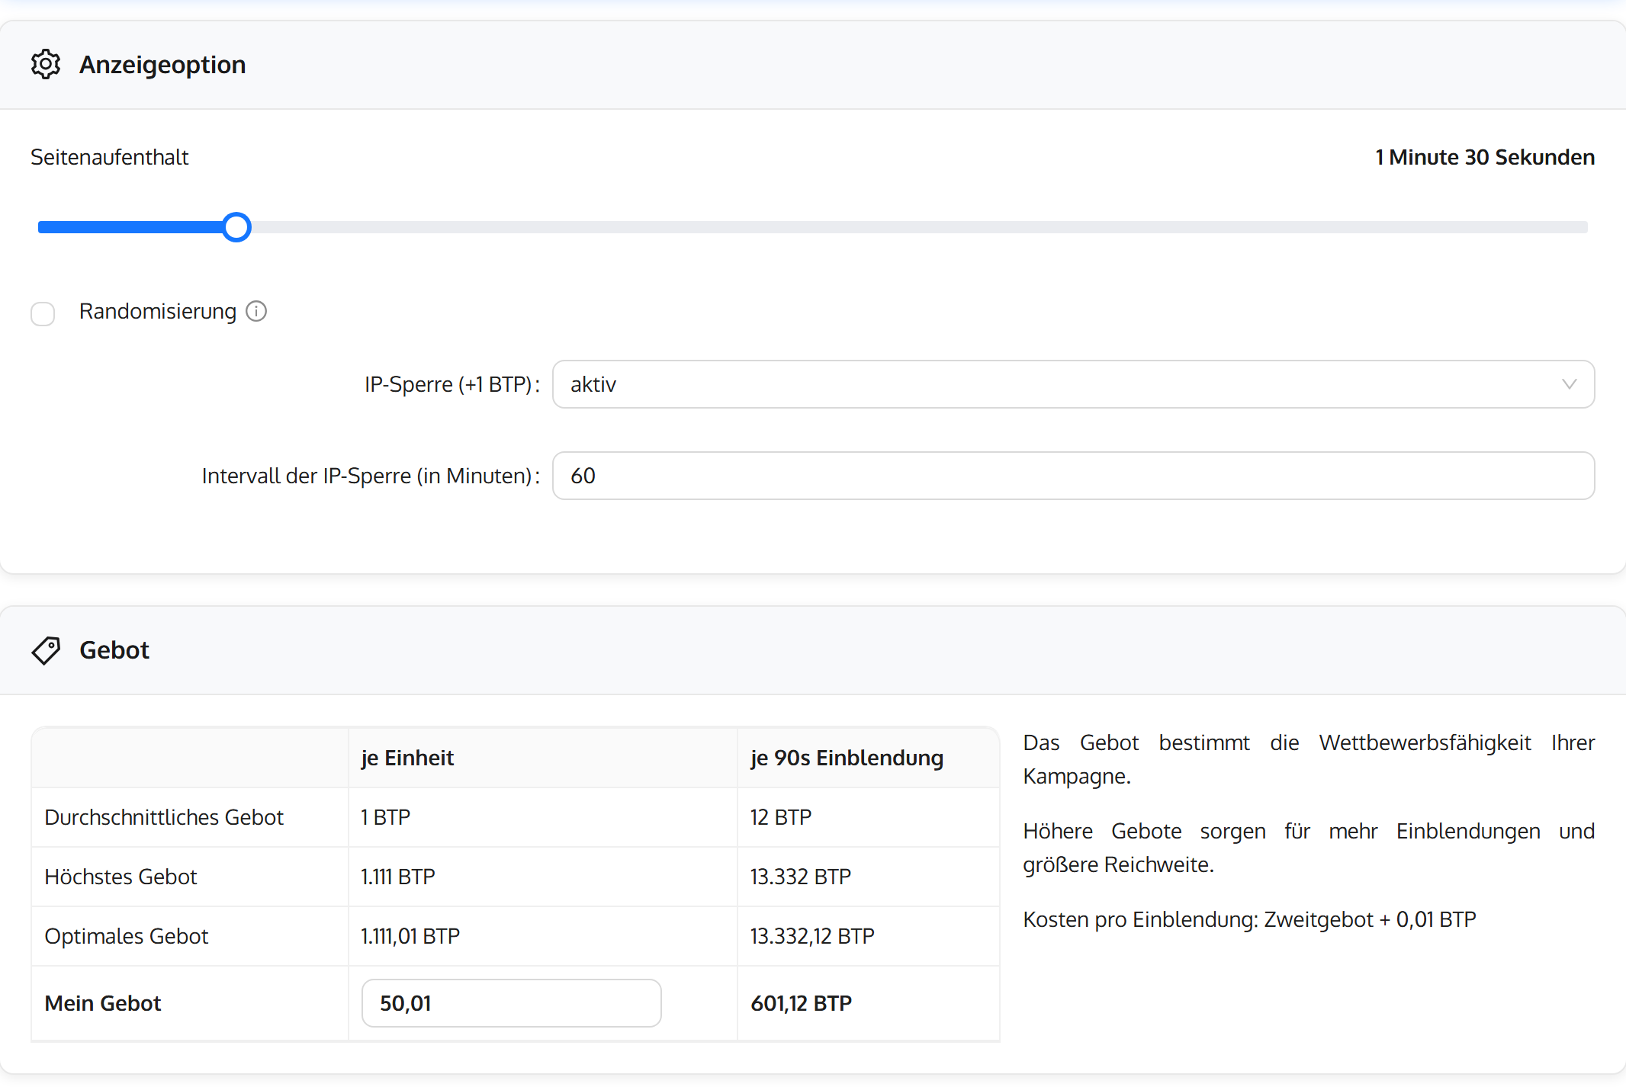Click the 'Durchschnittliches Gebot' row label
This screenshot has height=1087, width=1626.
[x=164, y=817]
